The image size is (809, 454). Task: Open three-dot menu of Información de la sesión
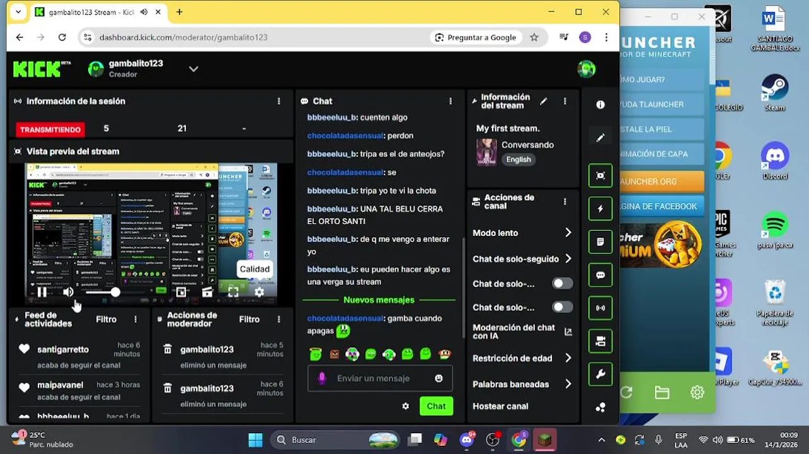tap(279, 101)
